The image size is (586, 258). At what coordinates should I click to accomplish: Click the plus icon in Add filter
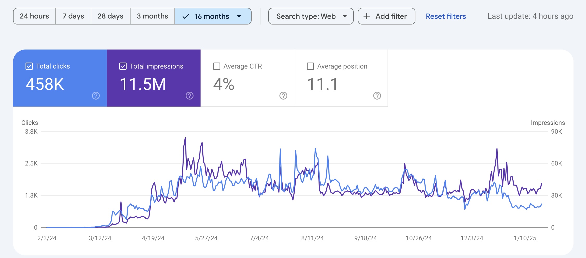pyautogui.click(x=366, y=16)
